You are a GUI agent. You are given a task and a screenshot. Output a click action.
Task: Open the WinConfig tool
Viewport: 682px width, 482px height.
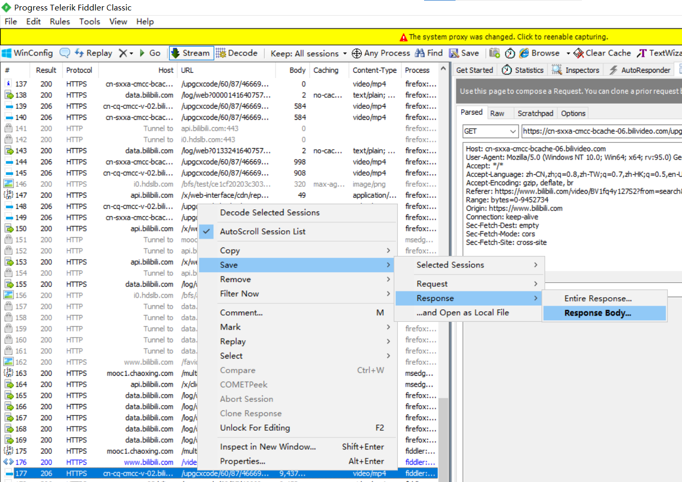[x=28, y=53]
